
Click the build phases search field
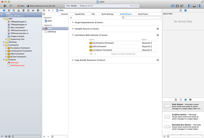[x=141, y=17]
